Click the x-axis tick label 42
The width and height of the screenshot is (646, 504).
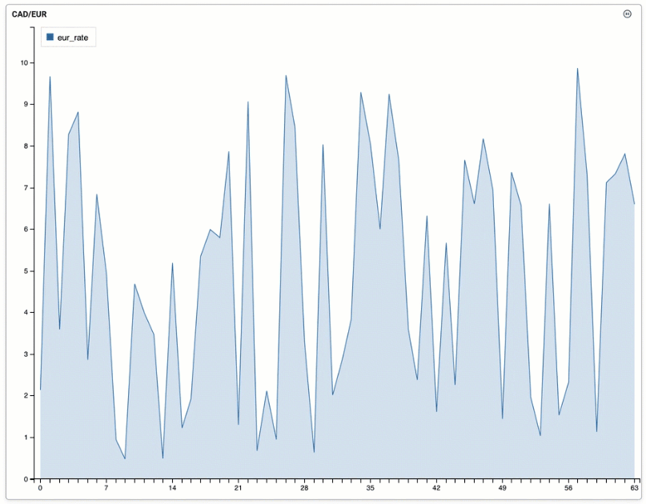(x=436, y=487)
